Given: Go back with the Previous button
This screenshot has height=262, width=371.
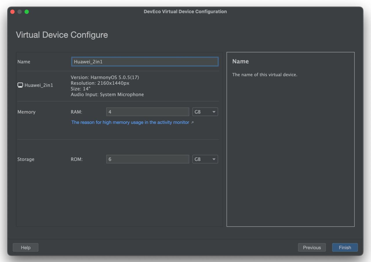Looking at the screenshot, I should [312, 247].
